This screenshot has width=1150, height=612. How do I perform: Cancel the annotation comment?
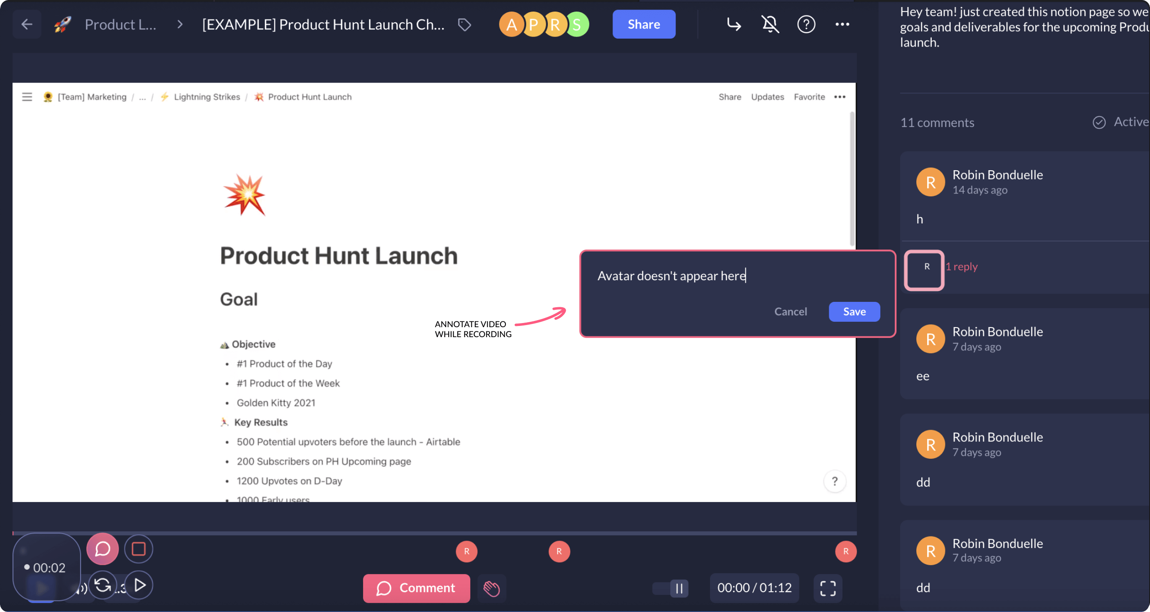790,311
